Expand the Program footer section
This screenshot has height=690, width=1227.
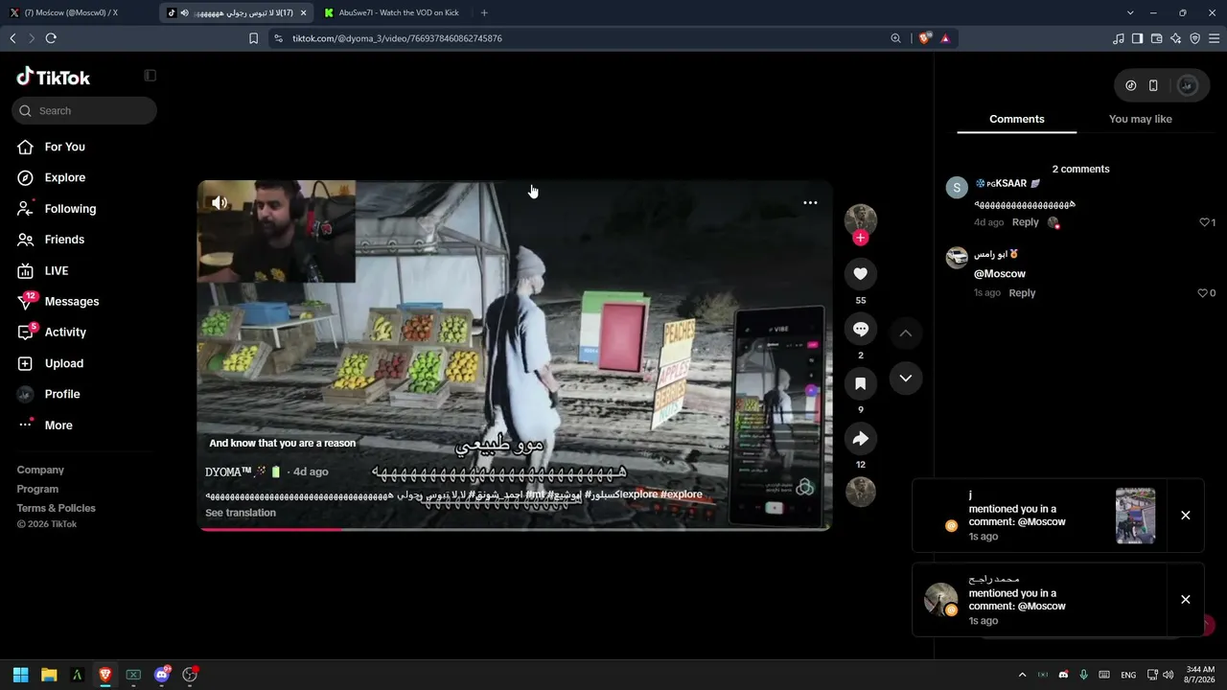tap(37, 489)
